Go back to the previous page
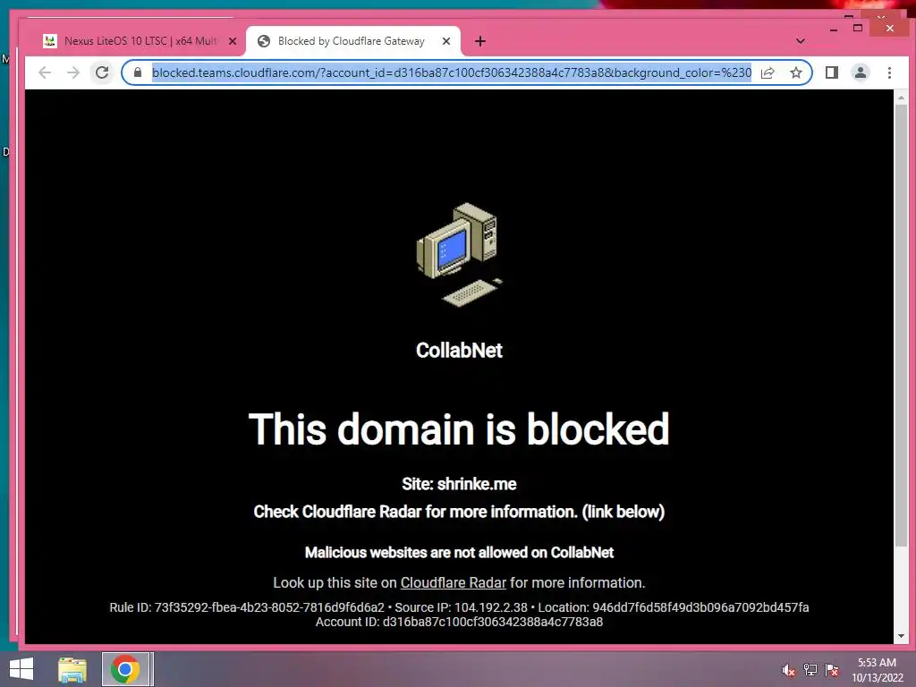This screenshot has height=687, width=916. click(x=45, y=72)
